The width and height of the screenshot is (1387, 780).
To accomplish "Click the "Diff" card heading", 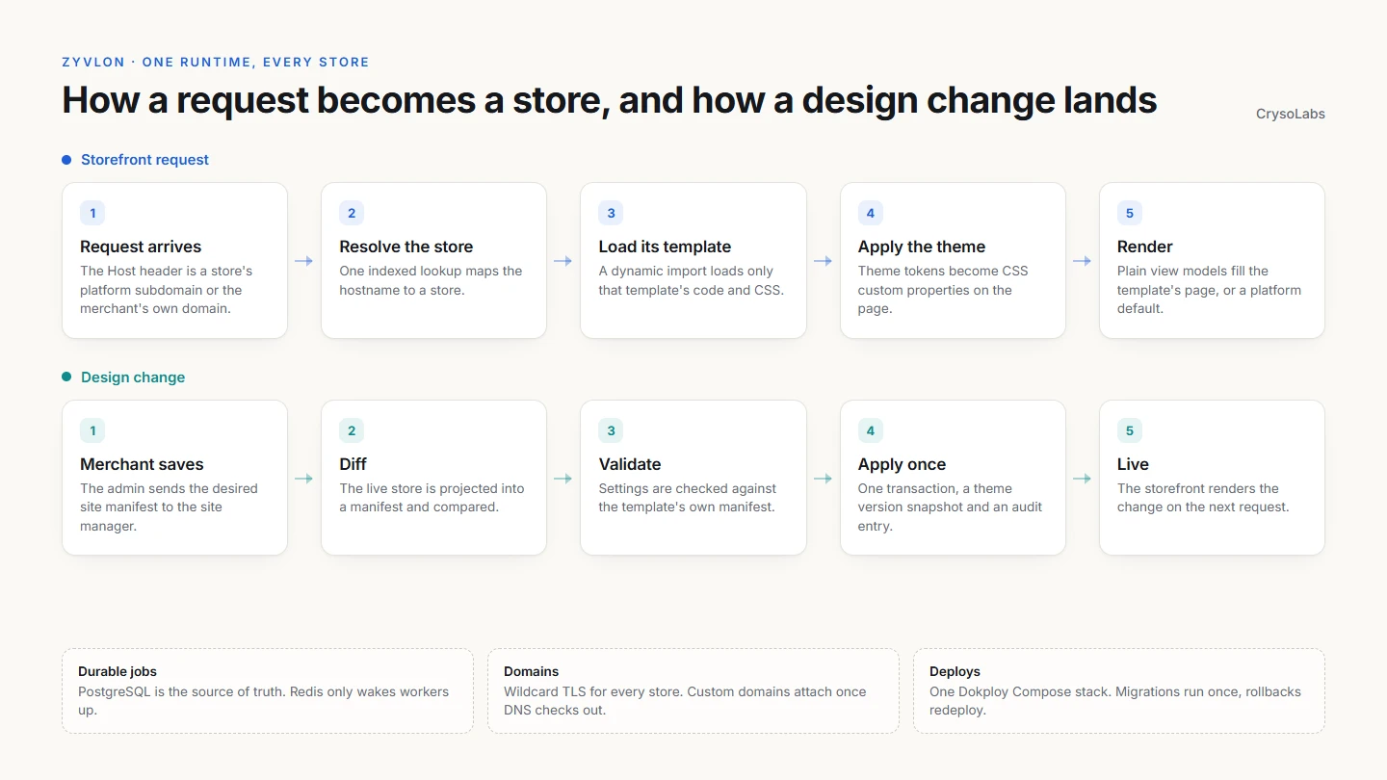I will point(353,464).
